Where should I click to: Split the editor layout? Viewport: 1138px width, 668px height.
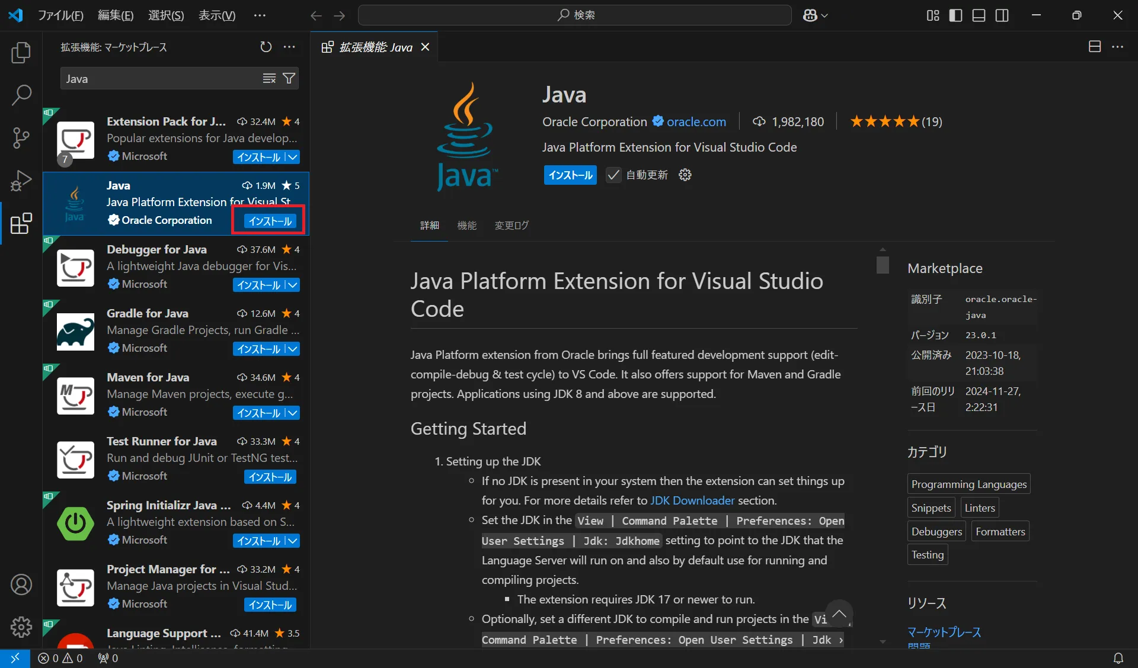tap(1095, 47)
